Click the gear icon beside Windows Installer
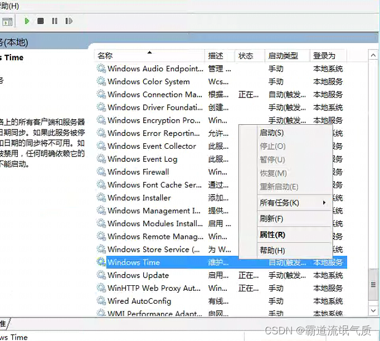380x341 pixels. [x=101, y=197]
